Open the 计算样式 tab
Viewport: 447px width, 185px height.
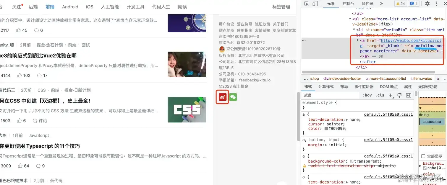(326, 86)
